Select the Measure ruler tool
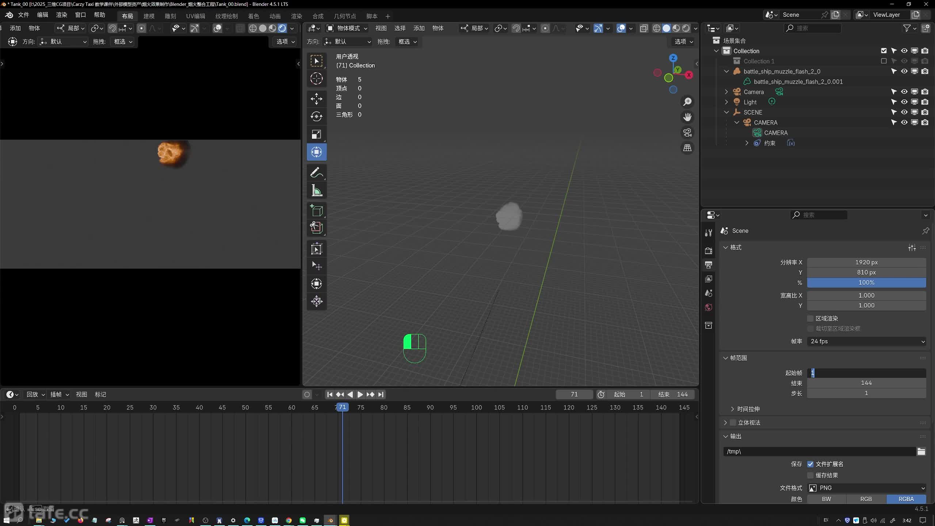The height and width of the screenshot is (526, 935). (316, 191)
